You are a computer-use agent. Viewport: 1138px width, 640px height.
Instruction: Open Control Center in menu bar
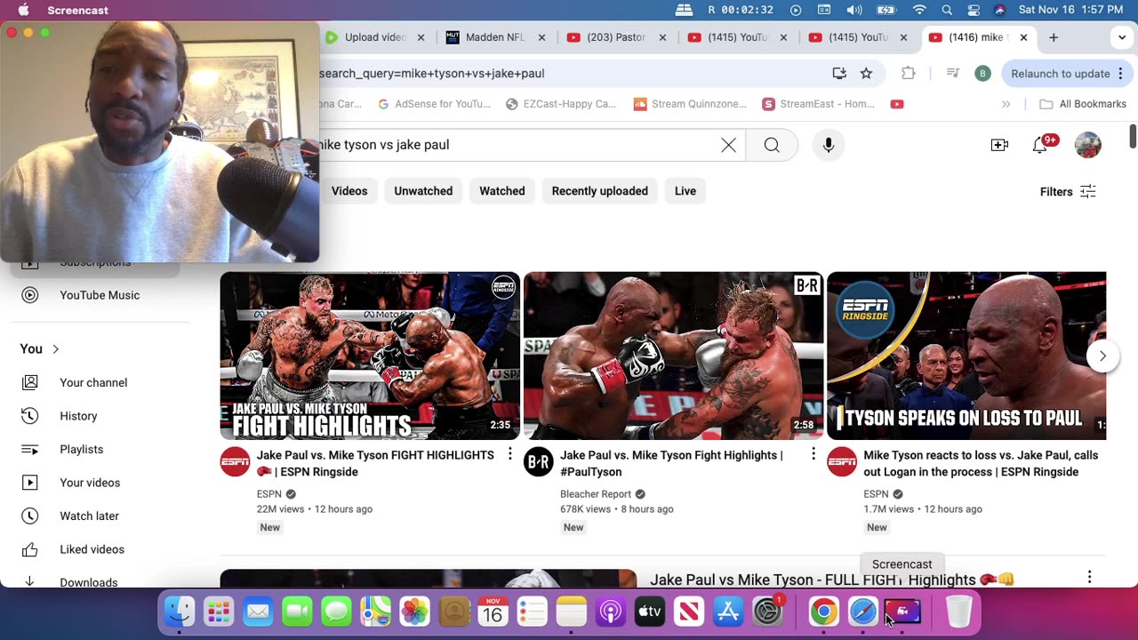pyautogui.click(x=974, y=10)
